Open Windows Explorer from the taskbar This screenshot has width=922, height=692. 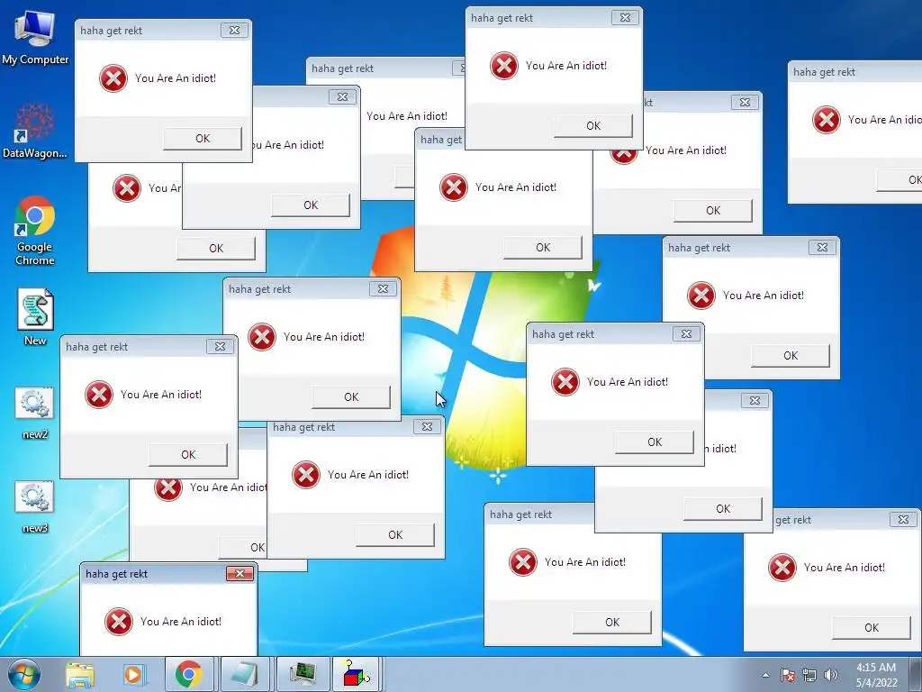click(80, 675)
